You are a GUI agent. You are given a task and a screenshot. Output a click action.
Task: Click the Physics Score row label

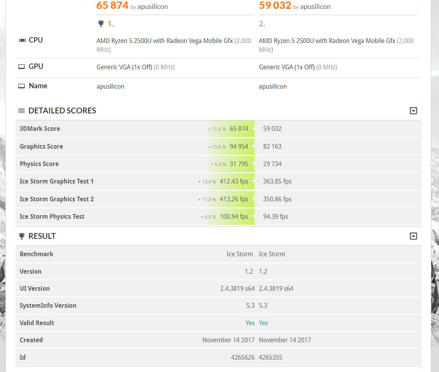(x=39, y=164)
